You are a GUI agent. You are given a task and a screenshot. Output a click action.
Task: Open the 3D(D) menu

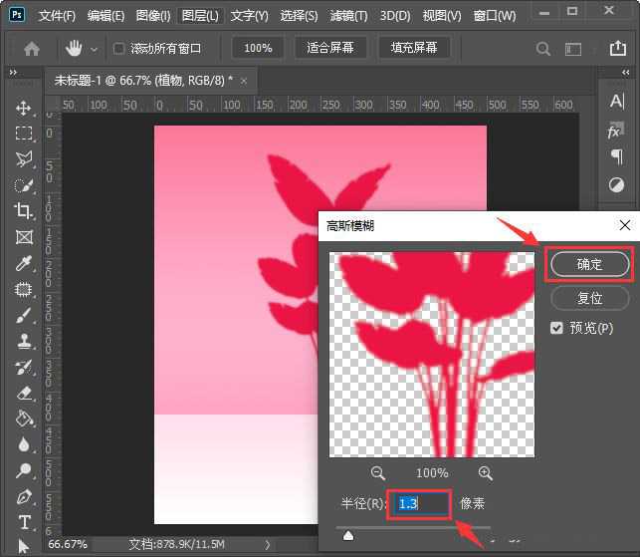(395, 16)
